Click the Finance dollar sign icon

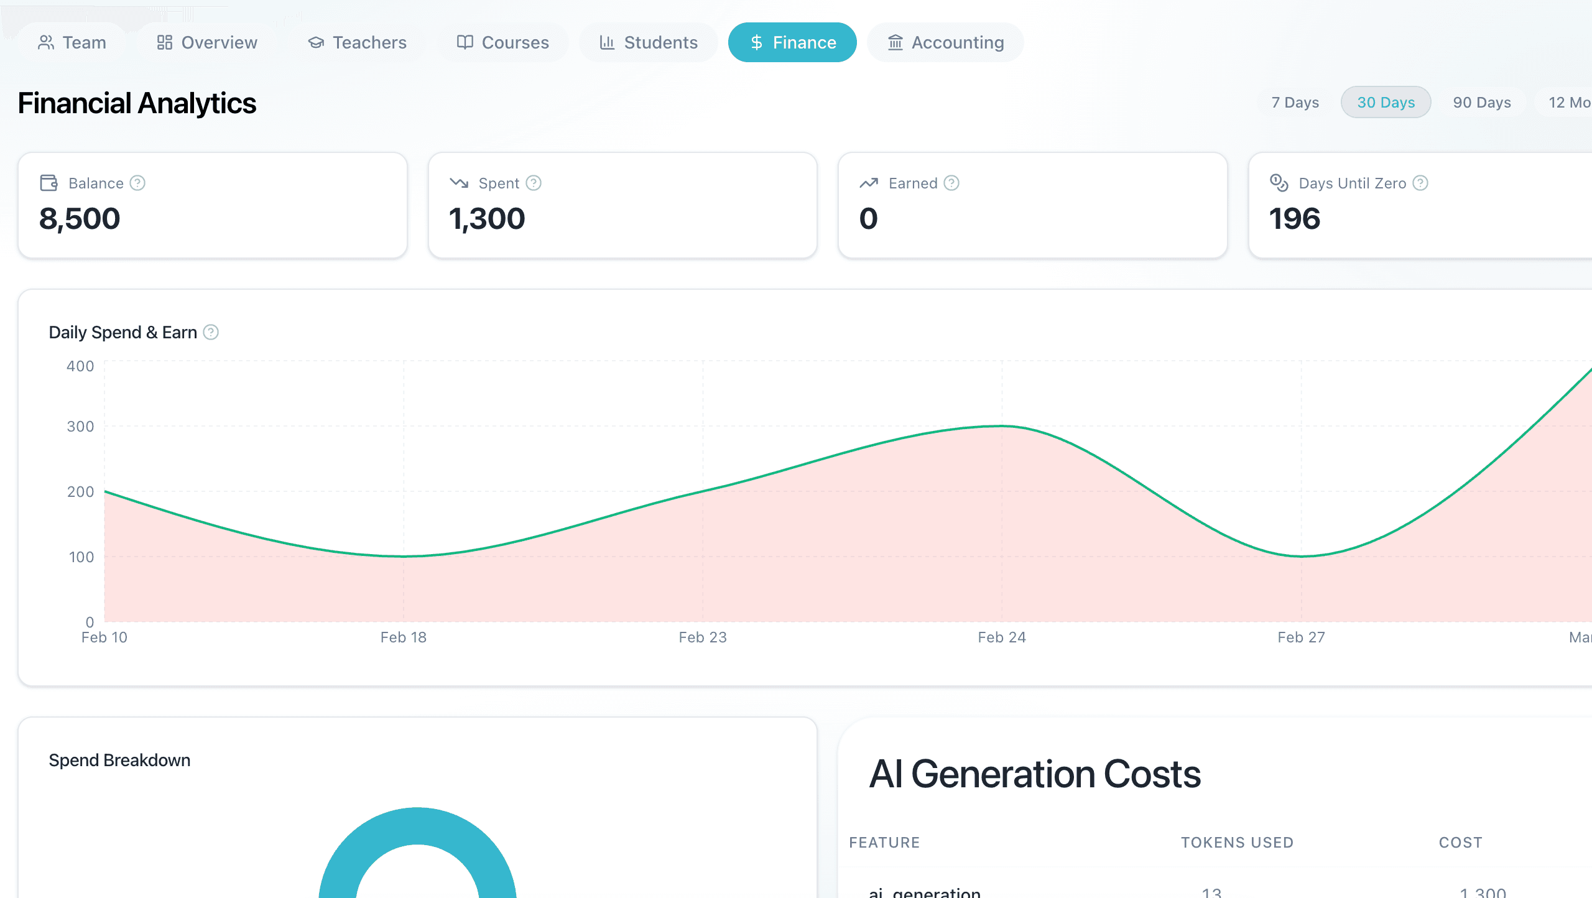[756, 42]
